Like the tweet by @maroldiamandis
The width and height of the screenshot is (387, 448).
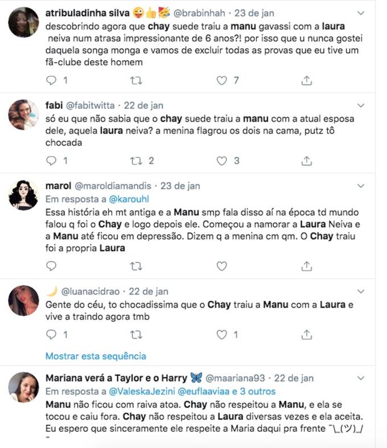pos(221,266)
